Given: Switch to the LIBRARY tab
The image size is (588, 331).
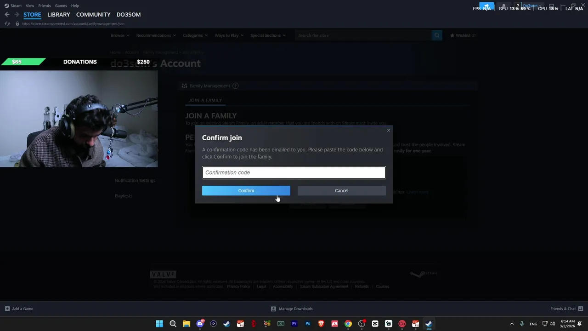Looking at the screenshot, I should click(59, 15).
